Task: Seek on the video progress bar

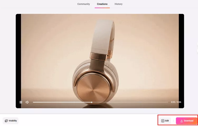Action: click(100, 102)
